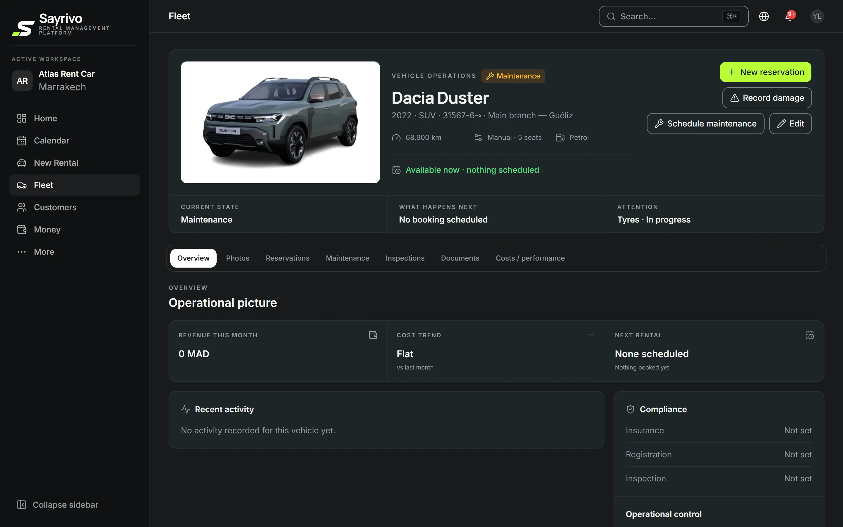The image size is (843, 527).
Task: Click the 68,900 km odometer value
Action: [x=423, y=138]
